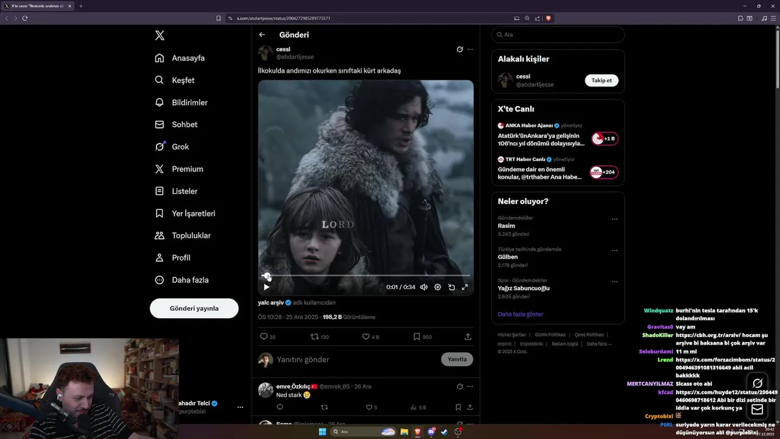Open cessi's avatar on the post
Viewport: 780px width, 439px height.
tap(265, 53)
